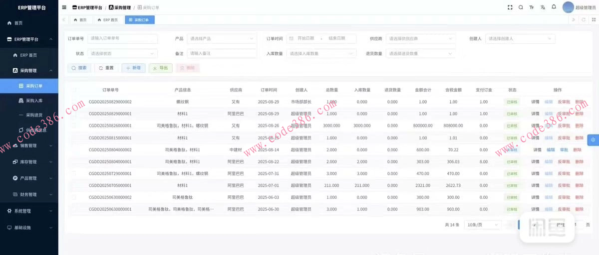This screenshot has width=599, height=255.
Task: Click the 采购入库 sidebar icon
Action: pyautogui.click(x=21, y=101)
